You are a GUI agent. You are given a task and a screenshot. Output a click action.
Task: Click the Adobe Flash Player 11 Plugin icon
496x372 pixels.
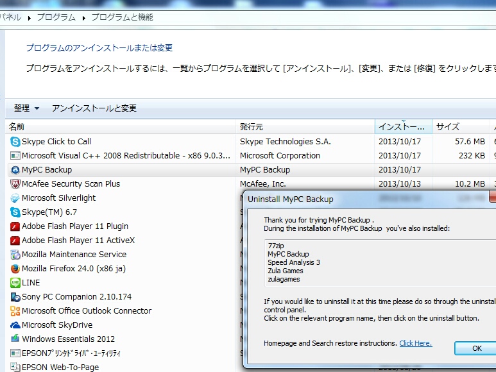[x=15, y=226]
